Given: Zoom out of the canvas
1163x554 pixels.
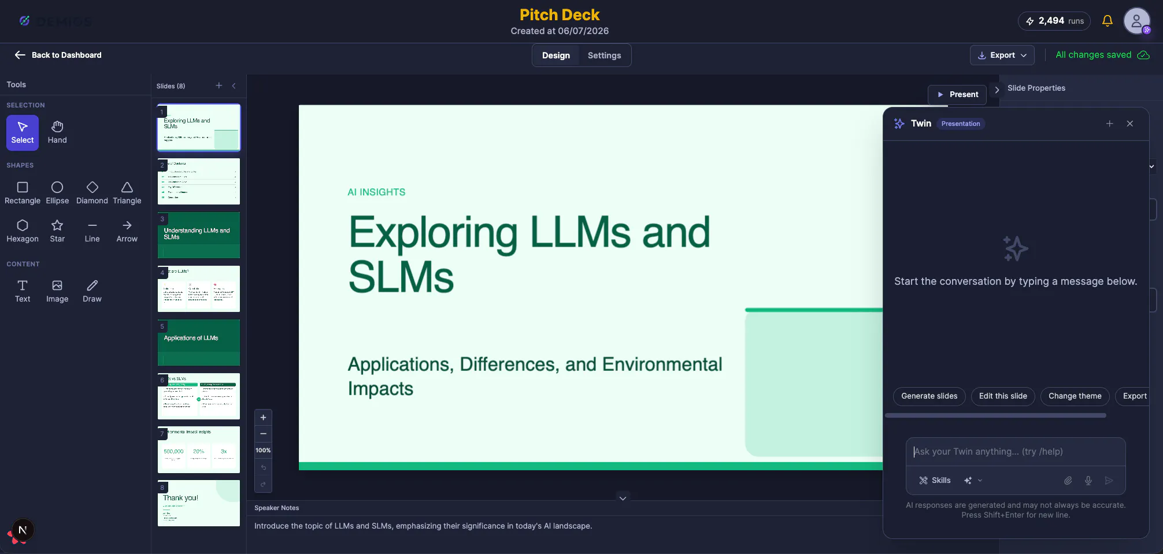Looking at the screenshot, I should click(x=263, y=433).
